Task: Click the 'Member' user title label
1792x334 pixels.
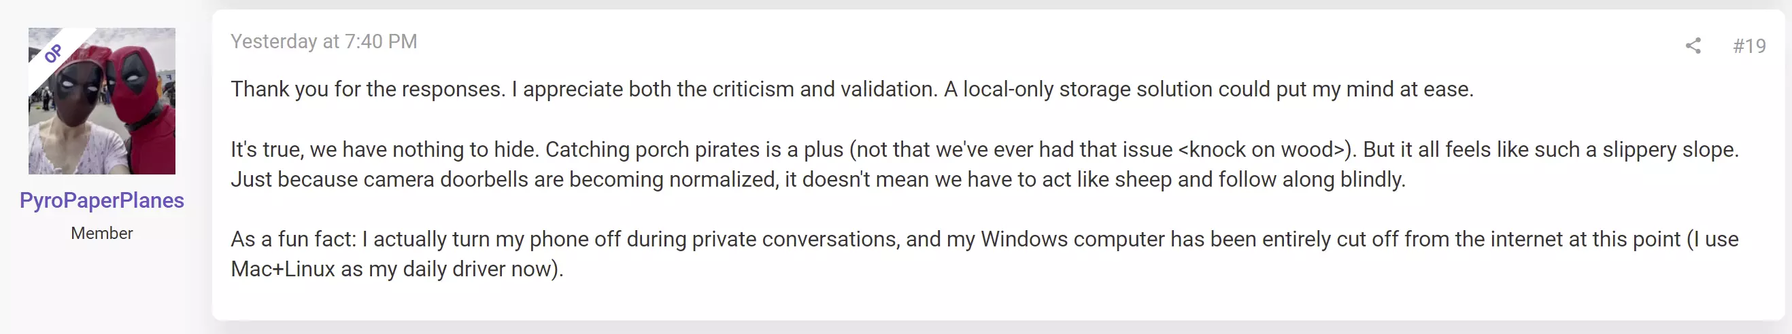Action: (x=101, y=234)
